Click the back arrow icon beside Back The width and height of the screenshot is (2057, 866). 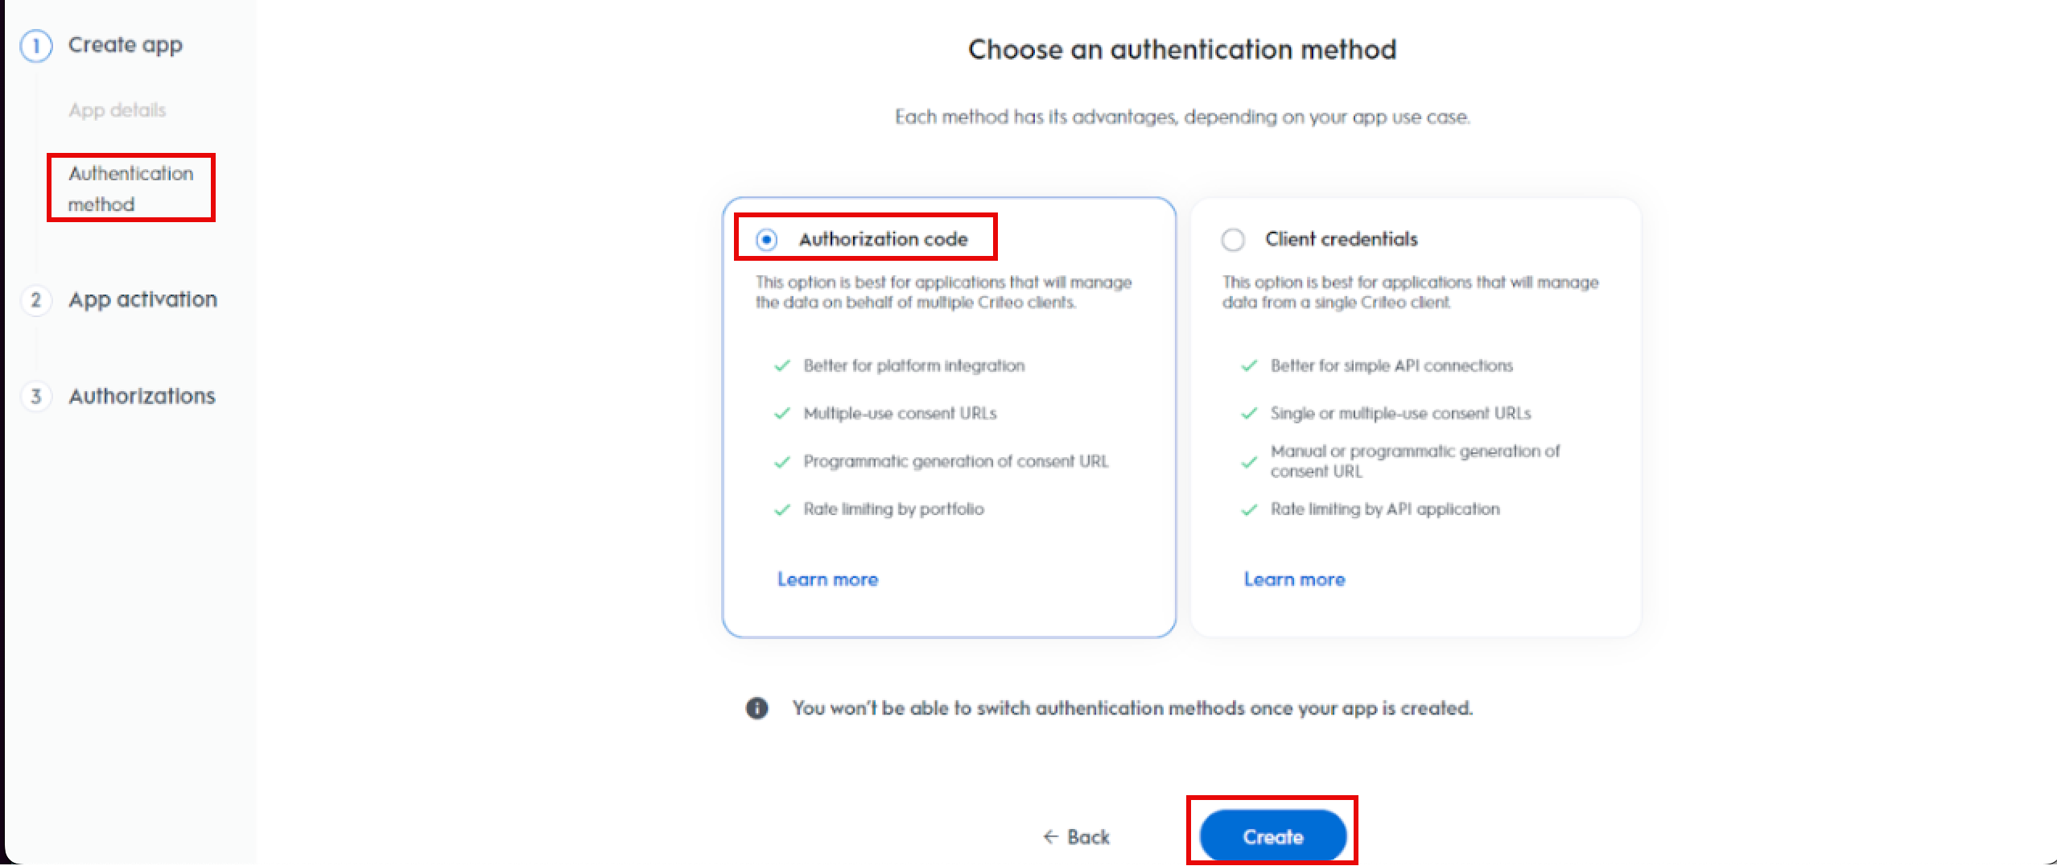1050,837
